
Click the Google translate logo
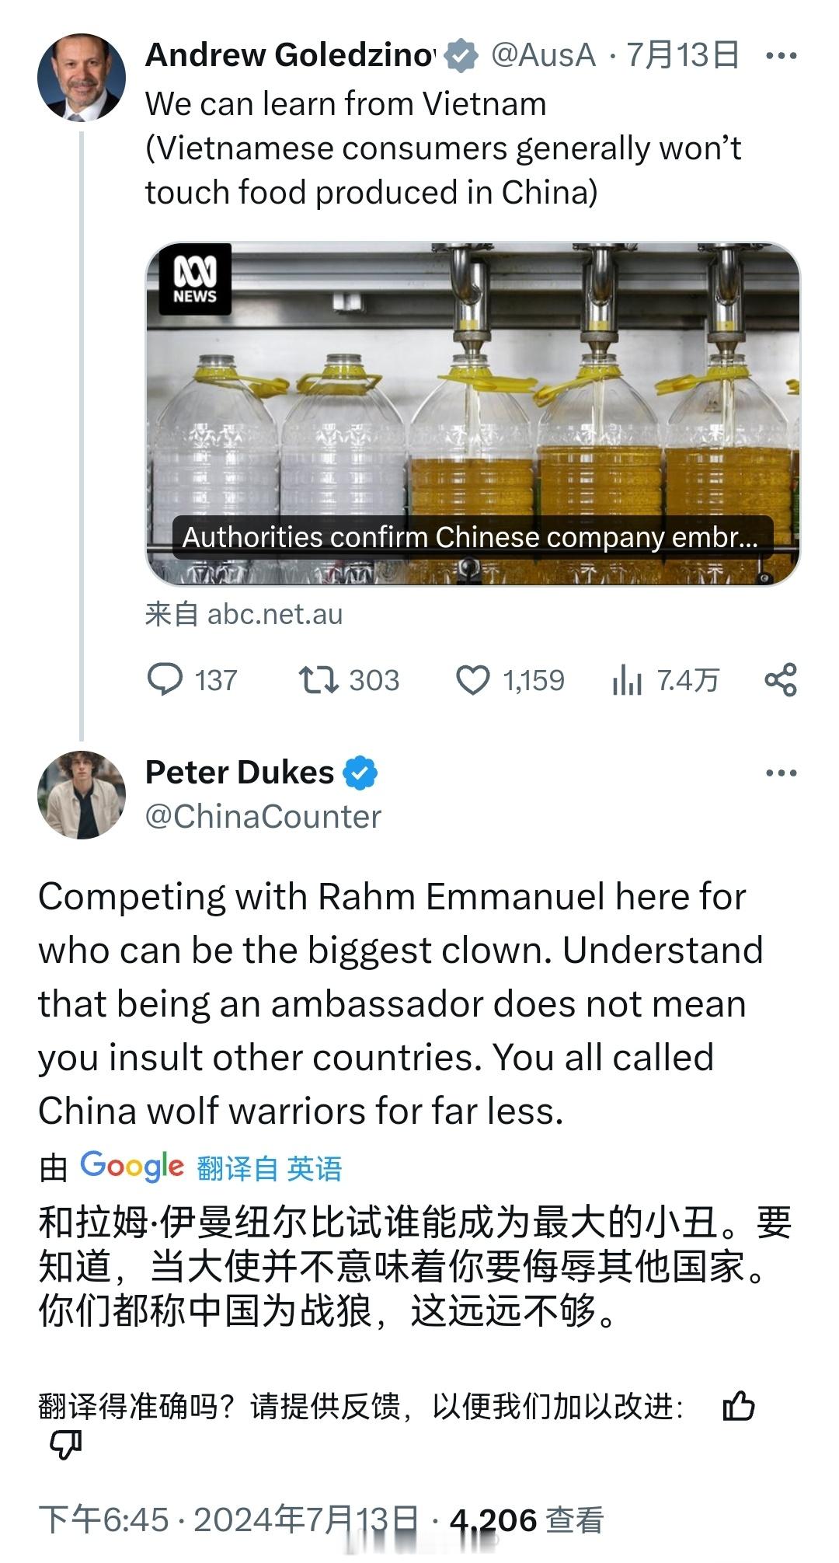pyautogui.click(x=132, y=1166)
